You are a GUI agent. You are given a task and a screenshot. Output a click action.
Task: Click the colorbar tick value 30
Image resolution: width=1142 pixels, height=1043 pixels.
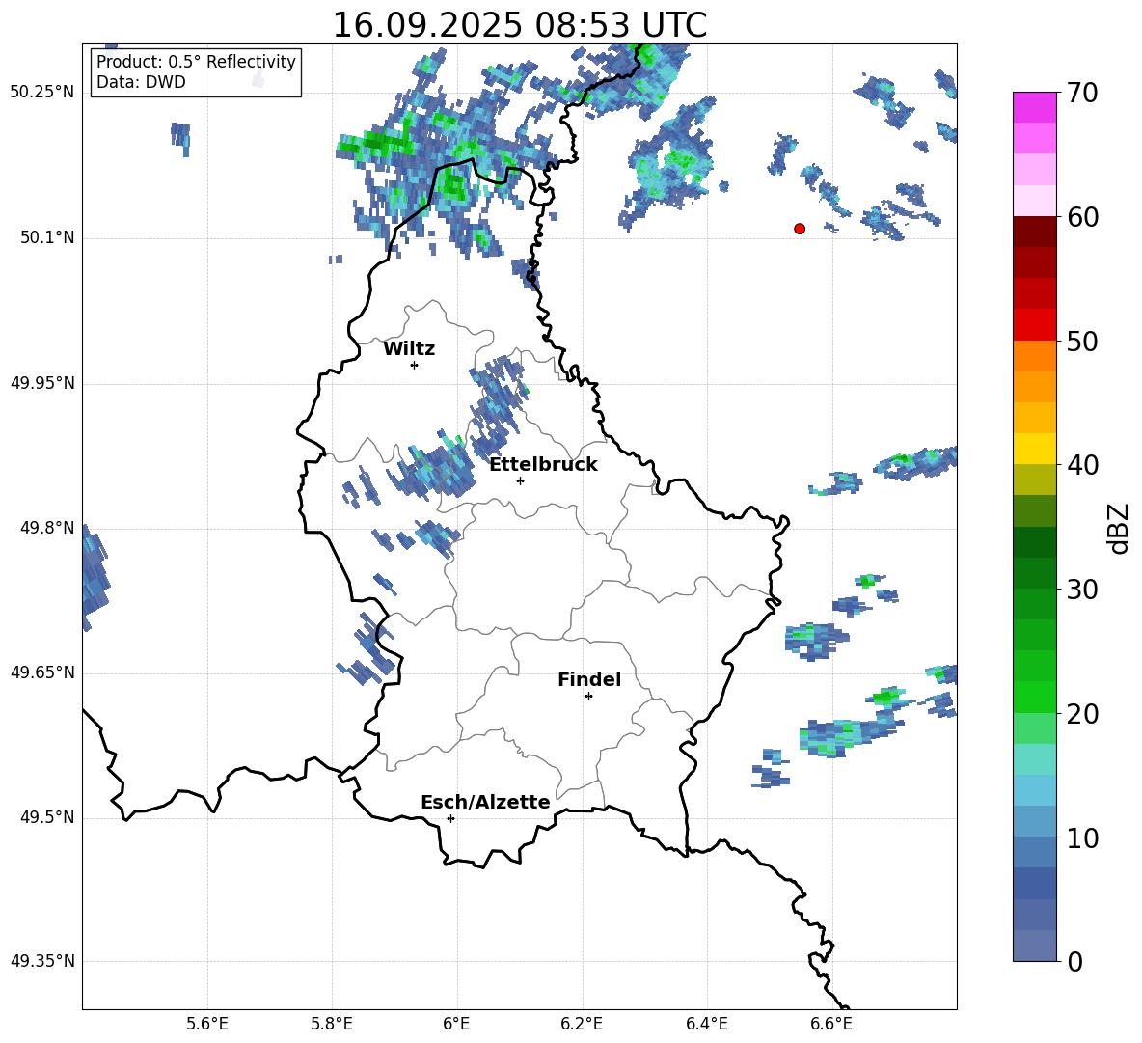(x=1082, y=590)
